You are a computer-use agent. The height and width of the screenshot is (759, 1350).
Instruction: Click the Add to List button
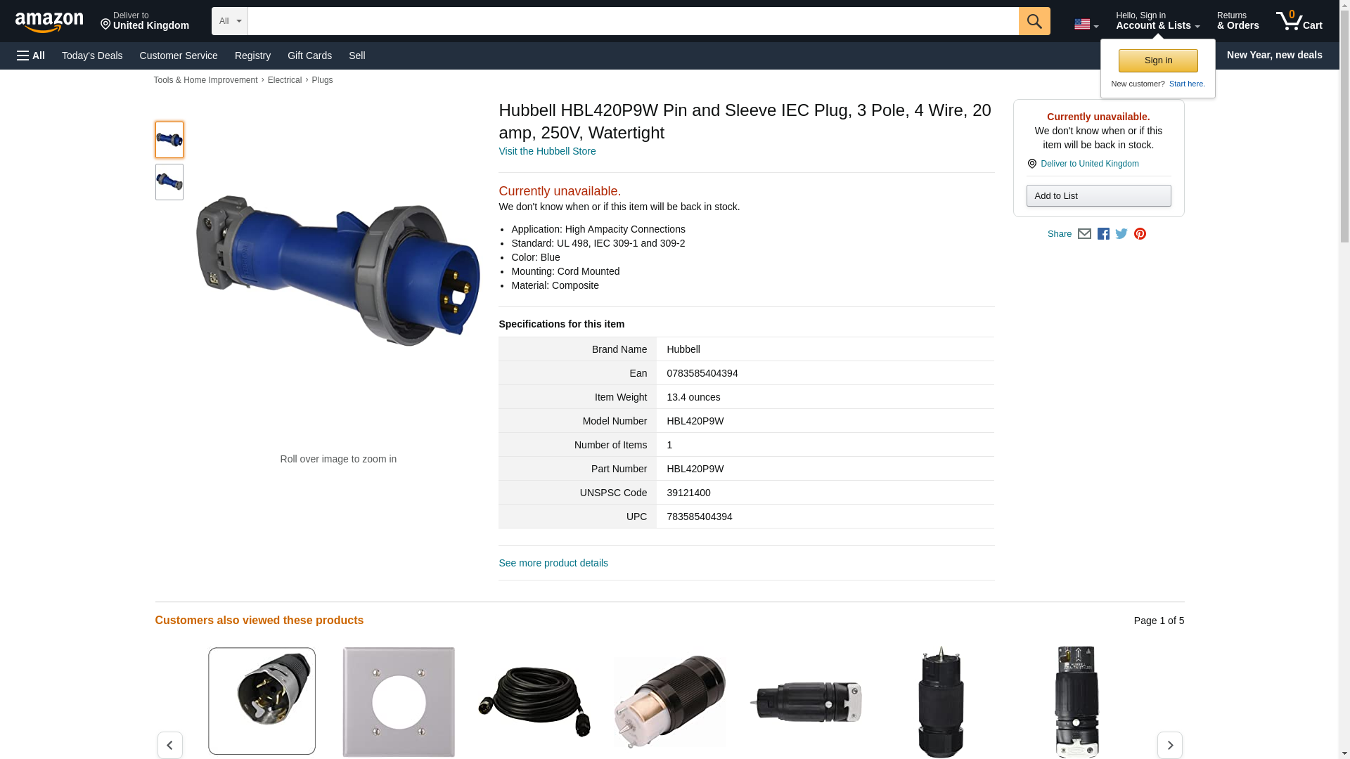point(1098,195)
